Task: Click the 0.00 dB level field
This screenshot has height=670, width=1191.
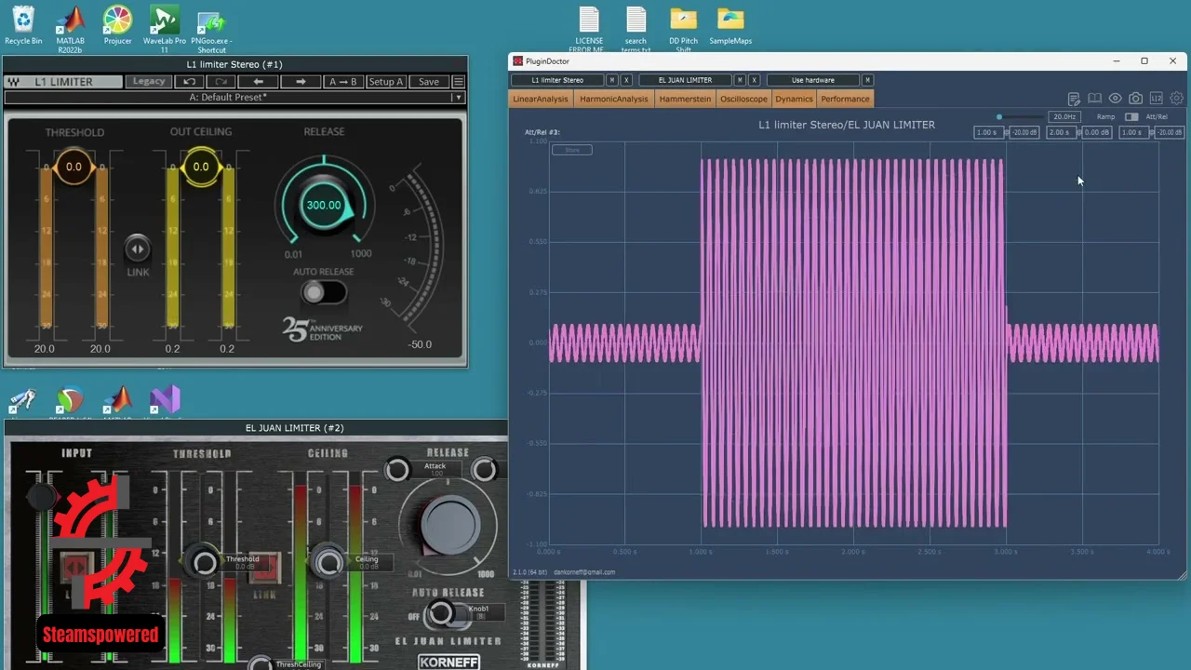Action: (x=1096, y=132)
